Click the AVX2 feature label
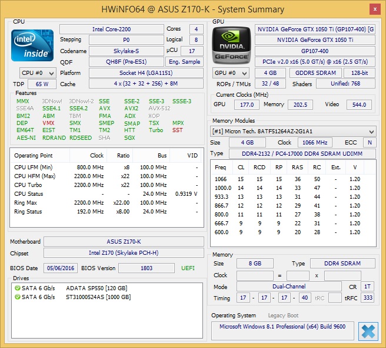This screenshot has height=348, width=386. click(x=131, y=109)
